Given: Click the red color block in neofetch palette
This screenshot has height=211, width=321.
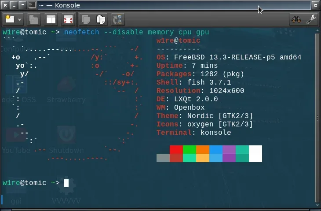Looking at the screenshot, I should (176, 149).
